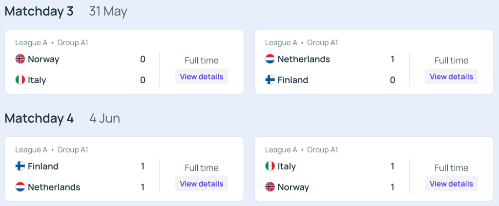Select the Norway team name in Matchday 3
Viewport: 499px width, 206px height.
tap(43, 59)
